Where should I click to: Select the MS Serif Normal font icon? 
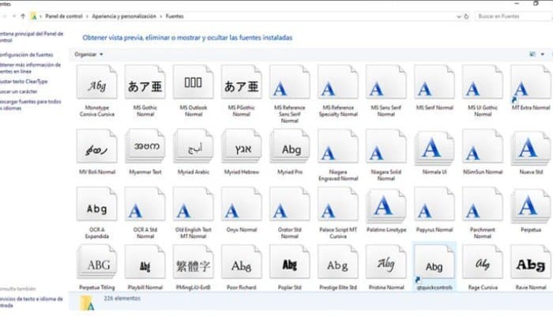[x=434, y=82]
